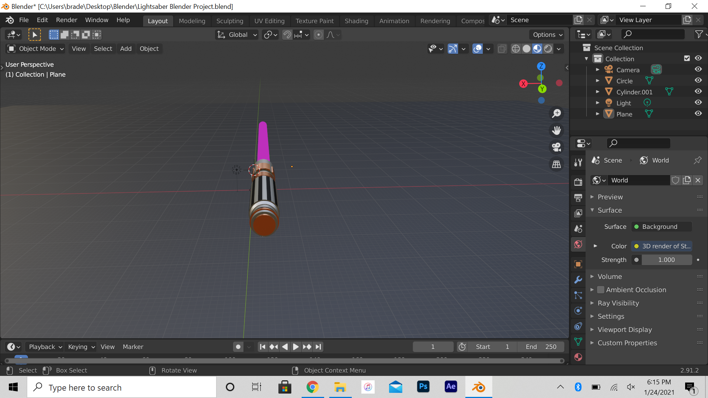Open the Options dropdown in the header

pos(547,35)
